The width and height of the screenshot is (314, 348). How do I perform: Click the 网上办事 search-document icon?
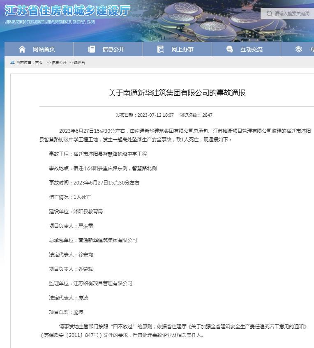coord(161,49)
